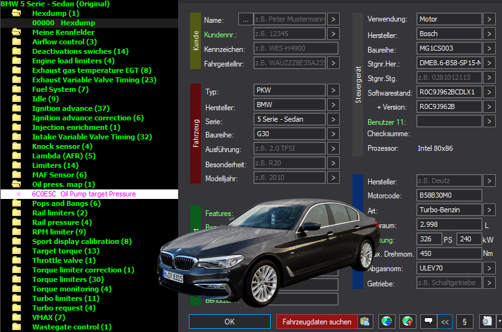Click the open folder icon beside Oil press. map
The image size is (502, 332).
16,184
